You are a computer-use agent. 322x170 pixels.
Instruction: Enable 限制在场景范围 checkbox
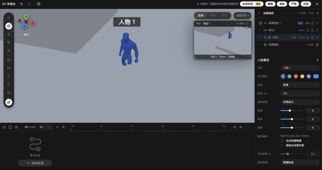[282, 145]
